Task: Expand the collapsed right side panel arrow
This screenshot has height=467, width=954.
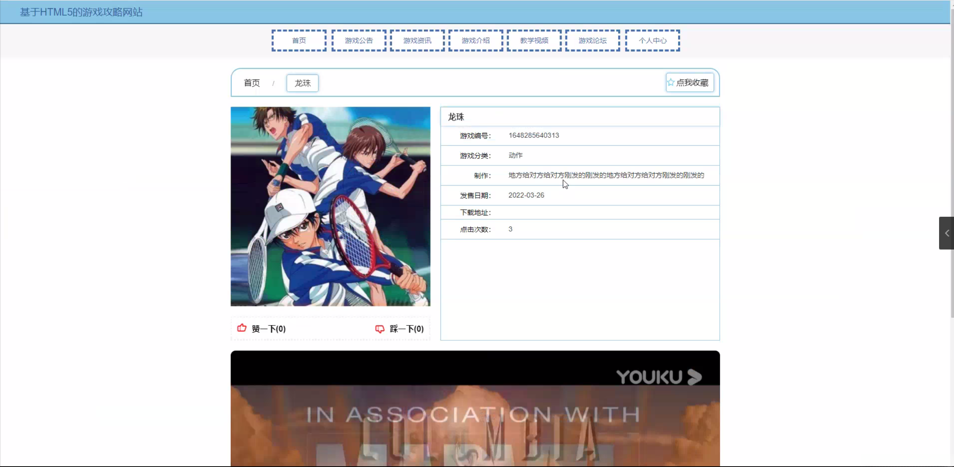Action: [947, 233]
